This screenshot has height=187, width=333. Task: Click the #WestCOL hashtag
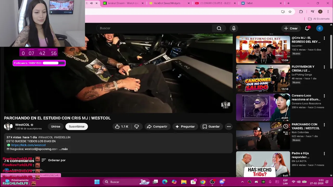point(46,137)
